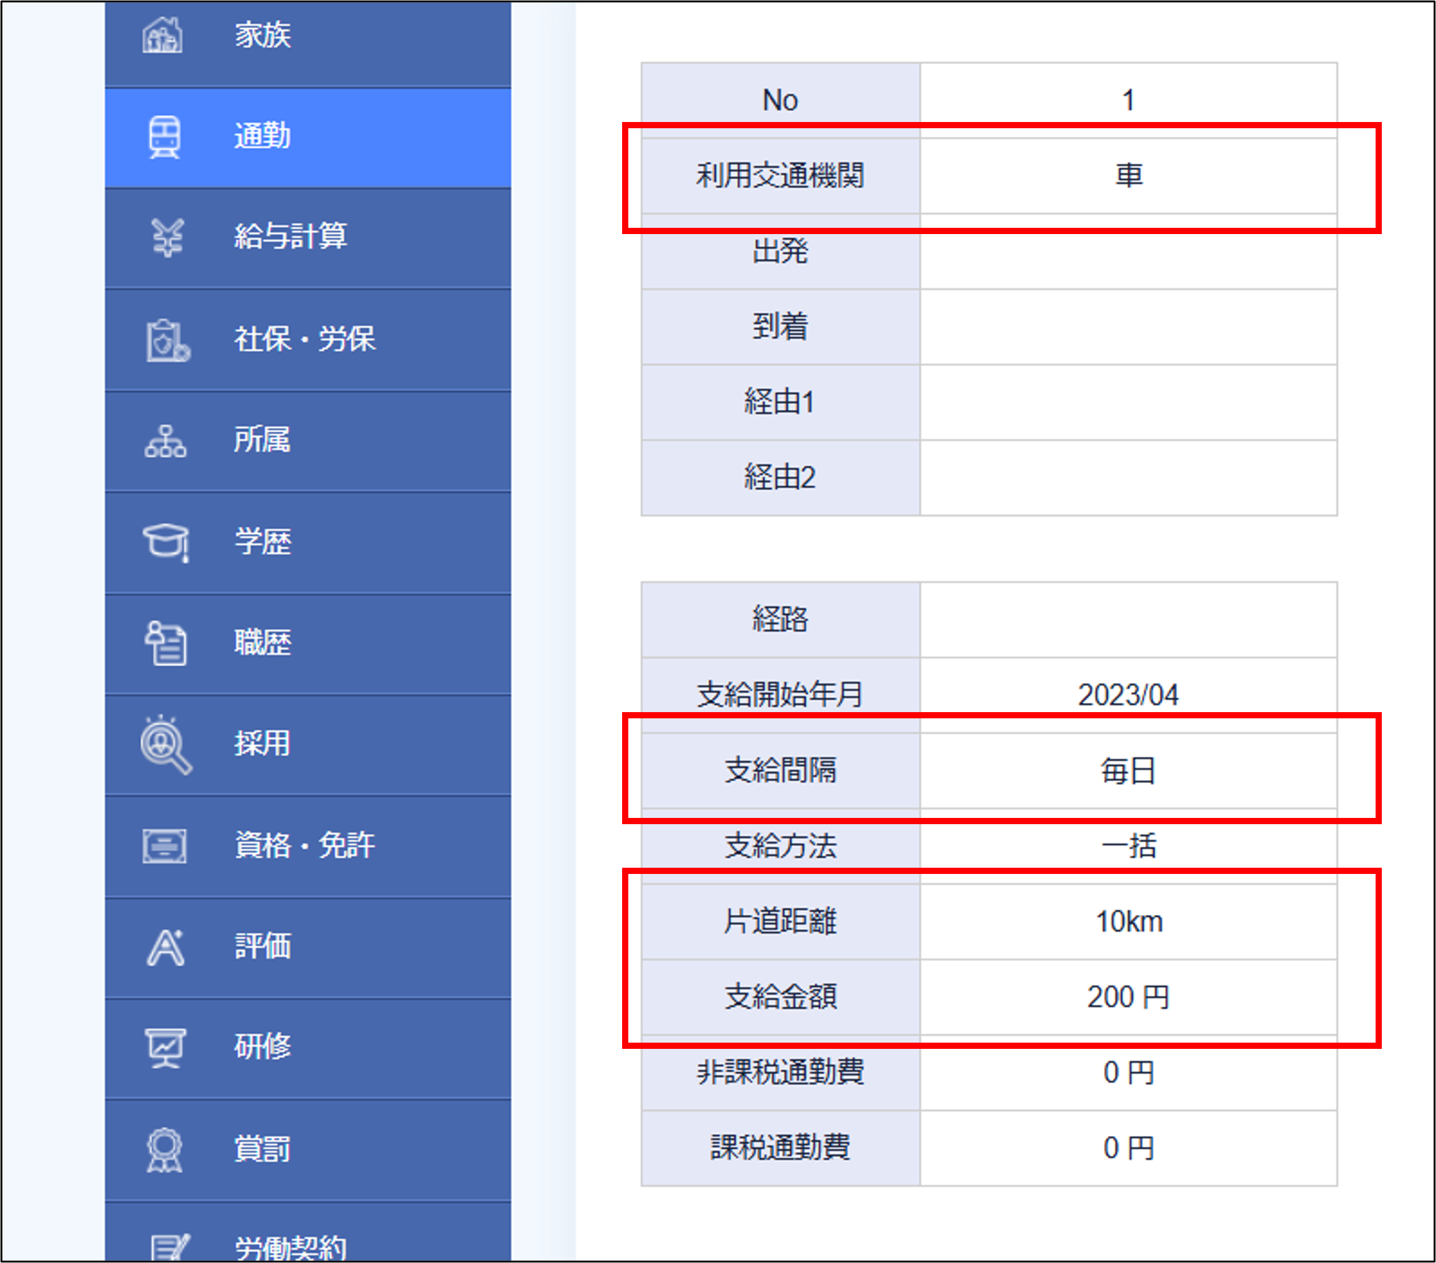
Task: Click the 片道距離 value showing 10km
Action: coord(1130,922)
